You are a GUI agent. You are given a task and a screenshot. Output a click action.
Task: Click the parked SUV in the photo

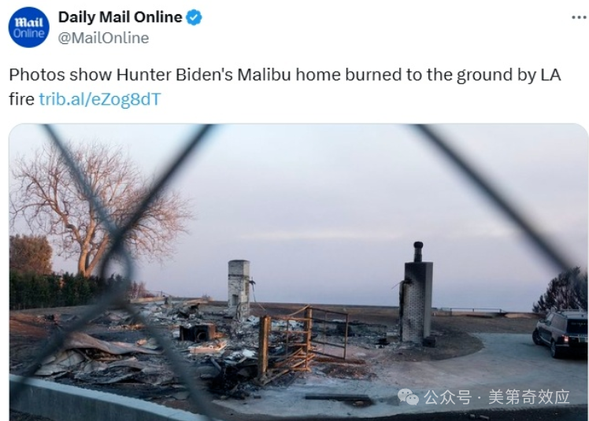pyautogui.click(x=560, y=331)
